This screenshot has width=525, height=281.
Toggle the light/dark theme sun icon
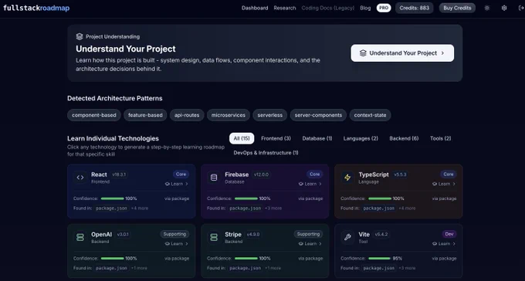click(487, 8)
